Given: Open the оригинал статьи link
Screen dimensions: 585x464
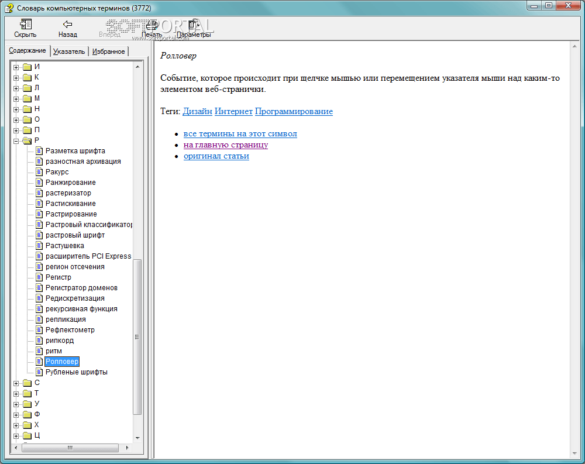Looking at the screenshot, I should point(216,156).
